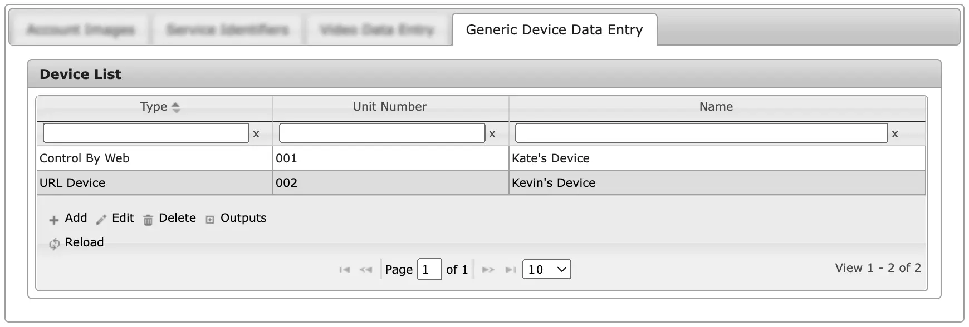Image resolution: width=969 pixels, height=327 pixels.
Task: Click the page number input box
Action: click(429, 270)
